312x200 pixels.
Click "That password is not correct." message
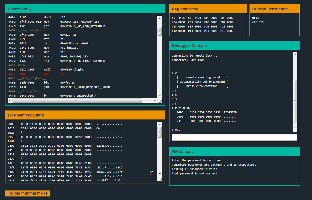(195, 173)
